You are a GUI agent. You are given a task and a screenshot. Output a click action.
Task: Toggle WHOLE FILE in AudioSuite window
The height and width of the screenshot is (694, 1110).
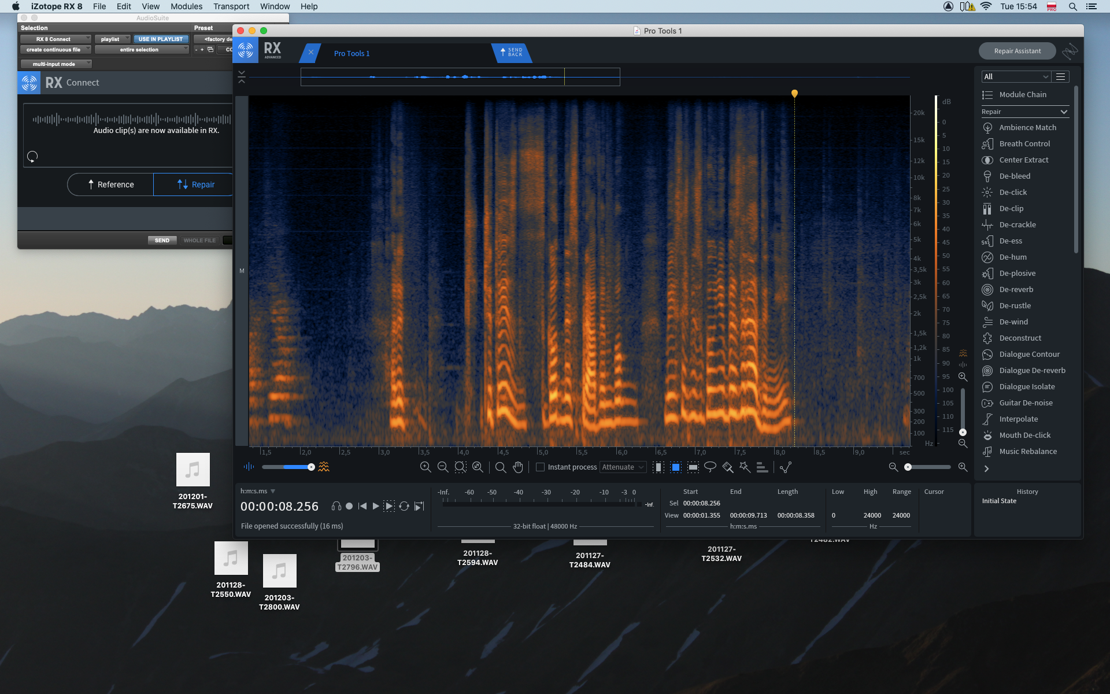pos(199,240)
